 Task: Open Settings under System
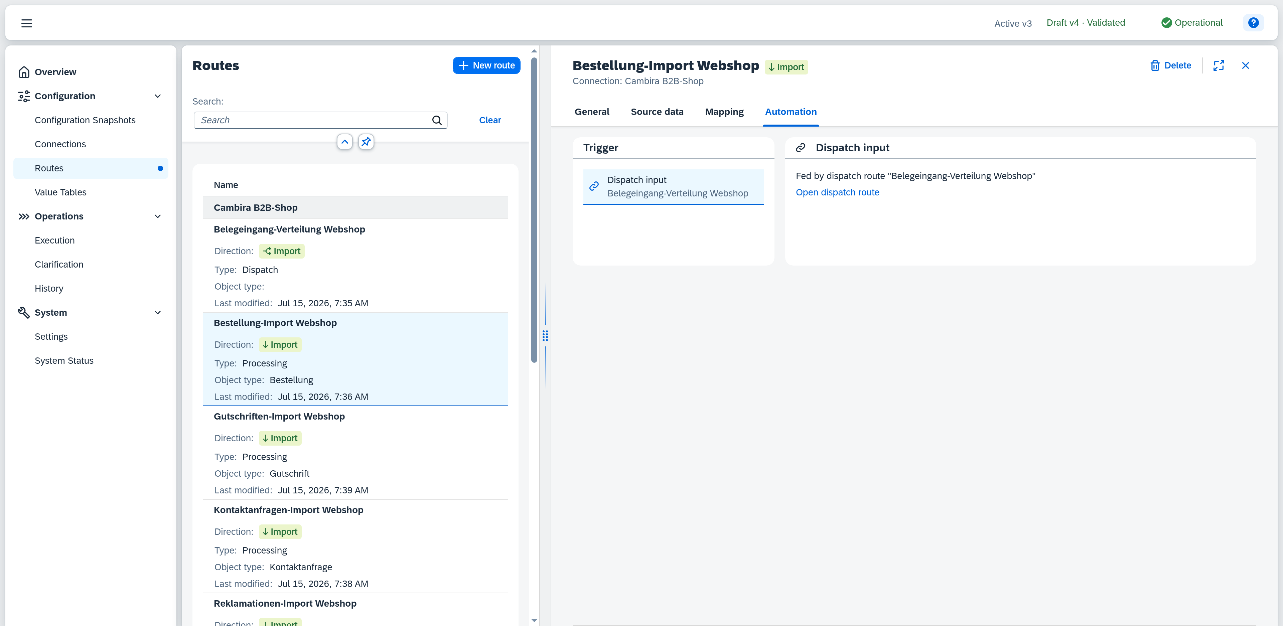[91, 337]
